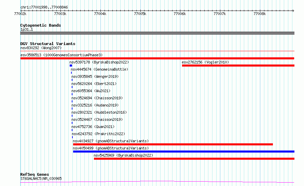
Task: Open variant nsv4445674 (GenomeinaBottle) label
Action: click(99, 69)
